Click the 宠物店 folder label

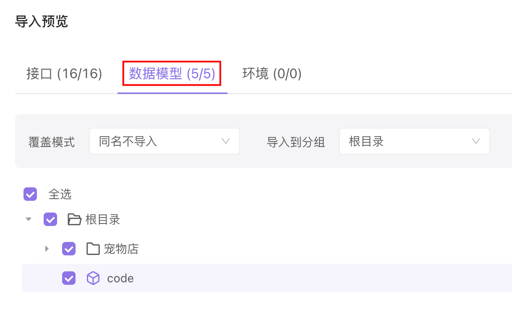pyautogui.click(x=121, y=249)
